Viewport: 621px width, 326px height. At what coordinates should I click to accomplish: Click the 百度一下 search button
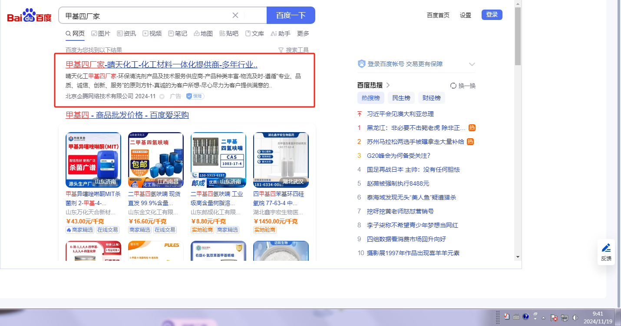point(291,15)
